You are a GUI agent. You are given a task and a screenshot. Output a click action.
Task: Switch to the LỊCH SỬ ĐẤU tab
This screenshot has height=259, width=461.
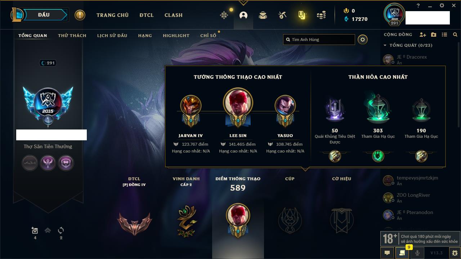point(112,36)
